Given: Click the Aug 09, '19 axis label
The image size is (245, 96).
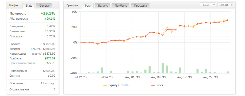Looking at the screenshot, I should [x=159, y=77].
